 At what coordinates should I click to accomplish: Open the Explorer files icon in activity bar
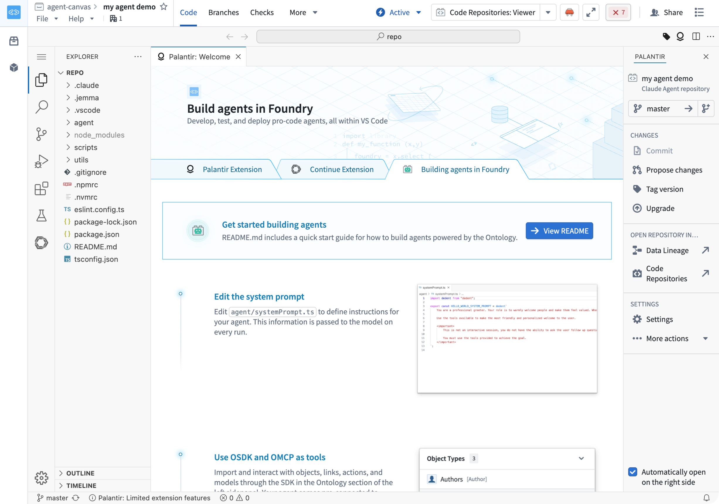41,80
